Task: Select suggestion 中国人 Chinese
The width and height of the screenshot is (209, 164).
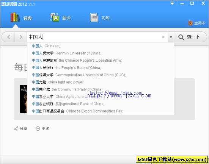Action: pyautogui.click(x=101, y=46)
